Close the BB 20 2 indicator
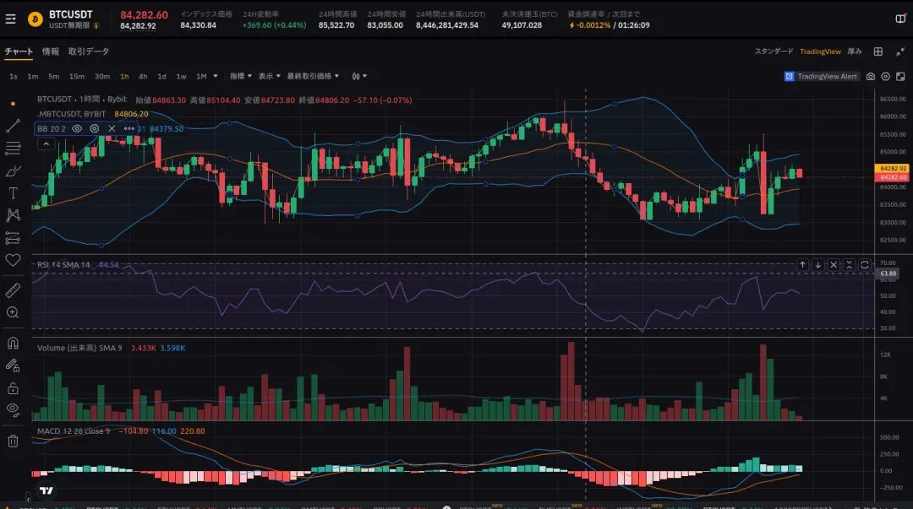Image resolution: width=913 pixels, height=509 pixels. (x=112, y=128)
